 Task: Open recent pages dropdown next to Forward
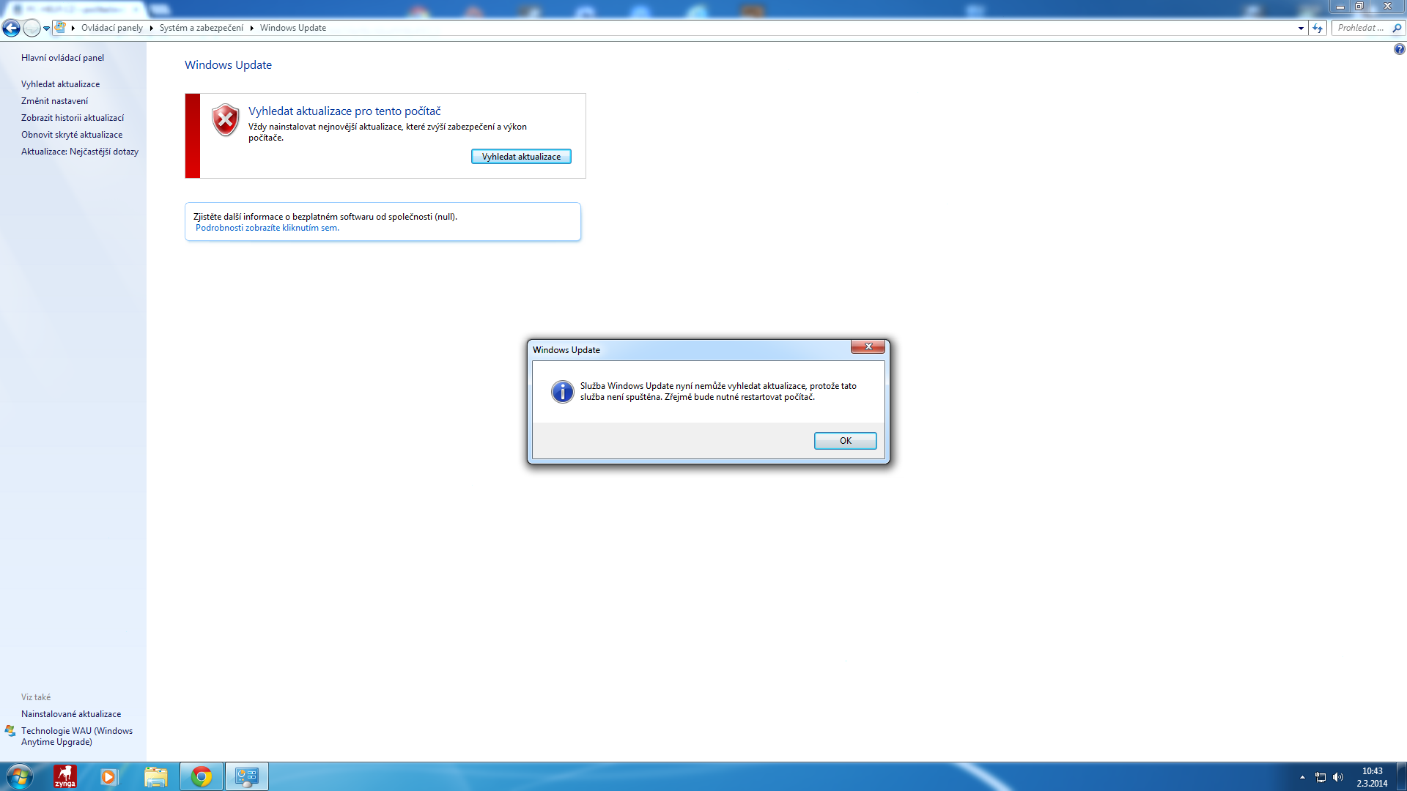click(46, 29)
